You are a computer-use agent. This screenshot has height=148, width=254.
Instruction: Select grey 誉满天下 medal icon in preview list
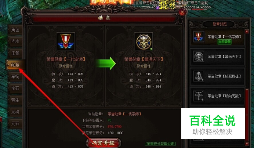click(x=199, y=57)
